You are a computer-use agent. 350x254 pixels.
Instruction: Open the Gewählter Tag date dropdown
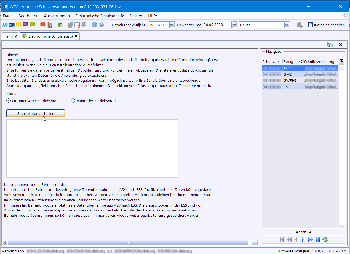click(x=234, y=25)
